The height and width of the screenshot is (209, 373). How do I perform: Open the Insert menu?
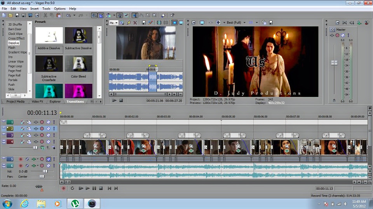[x=34, y=9]
